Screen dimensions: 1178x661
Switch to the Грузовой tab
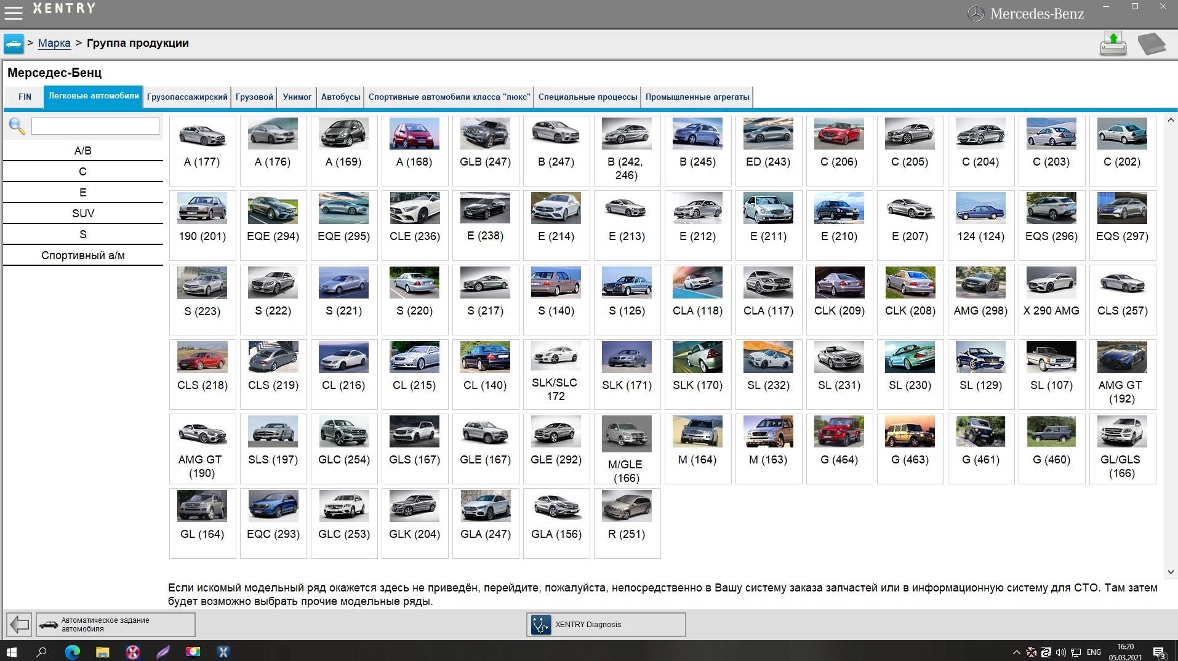pyautogui.click(x=254, y=97)
